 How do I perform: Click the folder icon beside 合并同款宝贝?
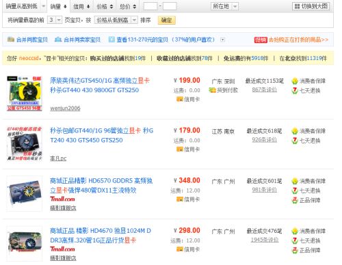[x=11, y=40]
